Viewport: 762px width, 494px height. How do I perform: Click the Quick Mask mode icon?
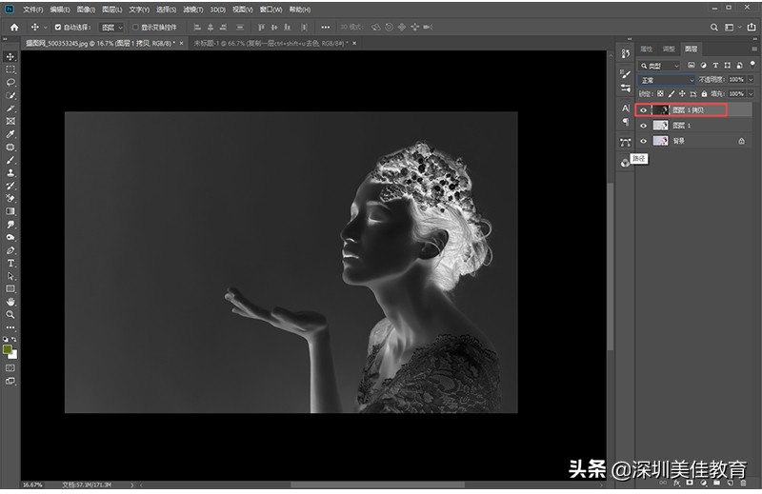pyautogui.click(x=10, y=367)
